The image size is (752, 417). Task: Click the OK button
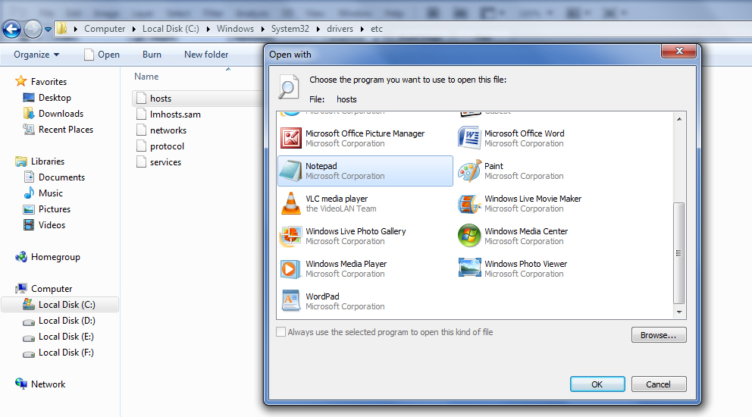click(597, 384)
